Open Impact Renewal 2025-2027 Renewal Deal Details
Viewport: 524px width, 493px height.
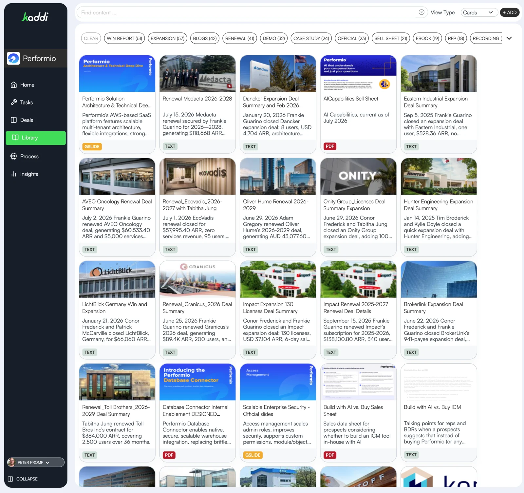click(x=356, y=308)
